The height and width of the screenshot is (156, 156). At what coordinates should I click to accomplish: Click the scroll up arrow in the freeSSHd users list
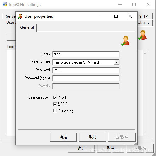point(145,53)
